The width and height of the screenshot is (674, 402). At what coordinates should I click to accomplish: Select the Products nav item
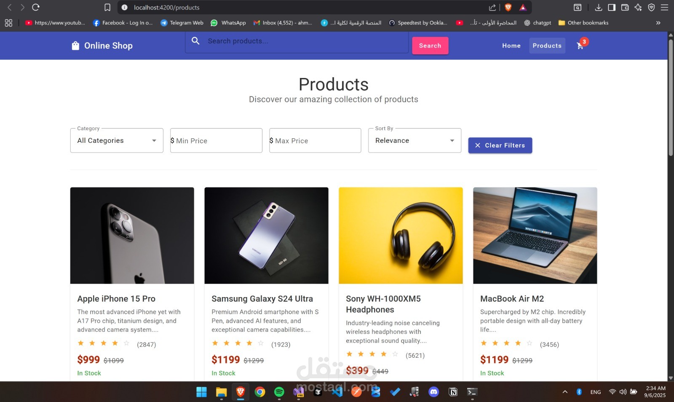[547, 46]
